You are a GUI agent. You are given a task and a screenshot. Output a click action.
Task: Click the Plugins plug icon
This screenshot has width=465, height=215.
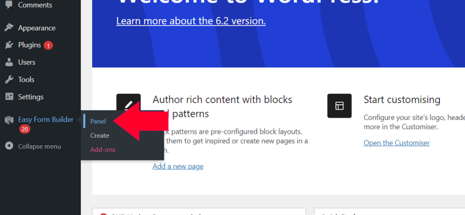[9, 45]
